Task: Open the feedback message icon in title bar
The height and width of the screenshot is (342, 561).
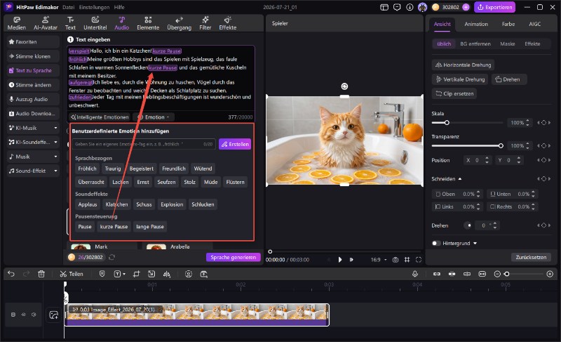Action: [397, 7]
